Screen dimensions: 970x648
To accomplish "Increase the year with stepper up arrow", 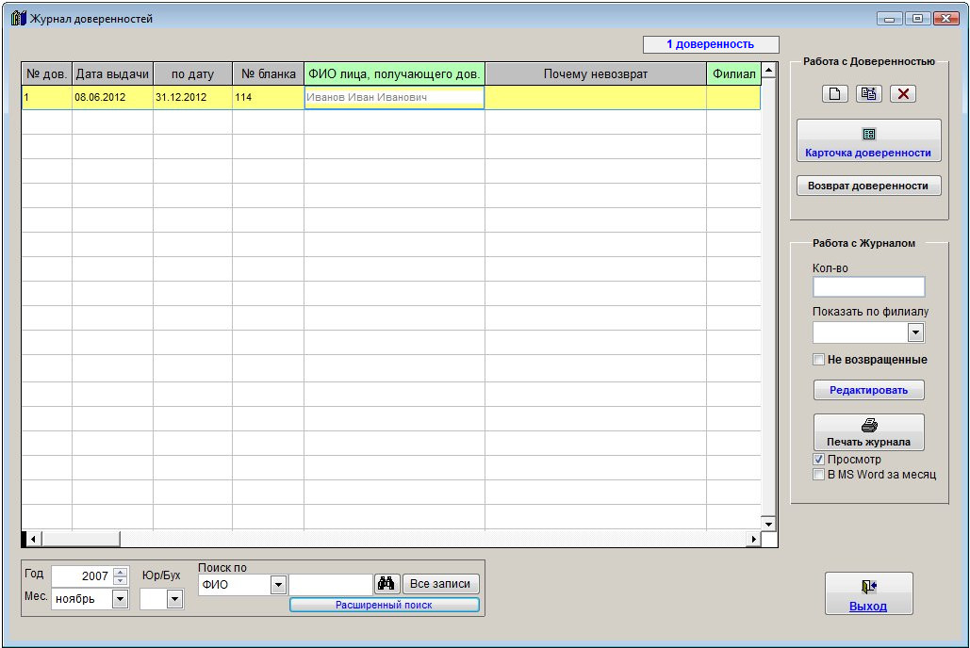I will (121, 572).
